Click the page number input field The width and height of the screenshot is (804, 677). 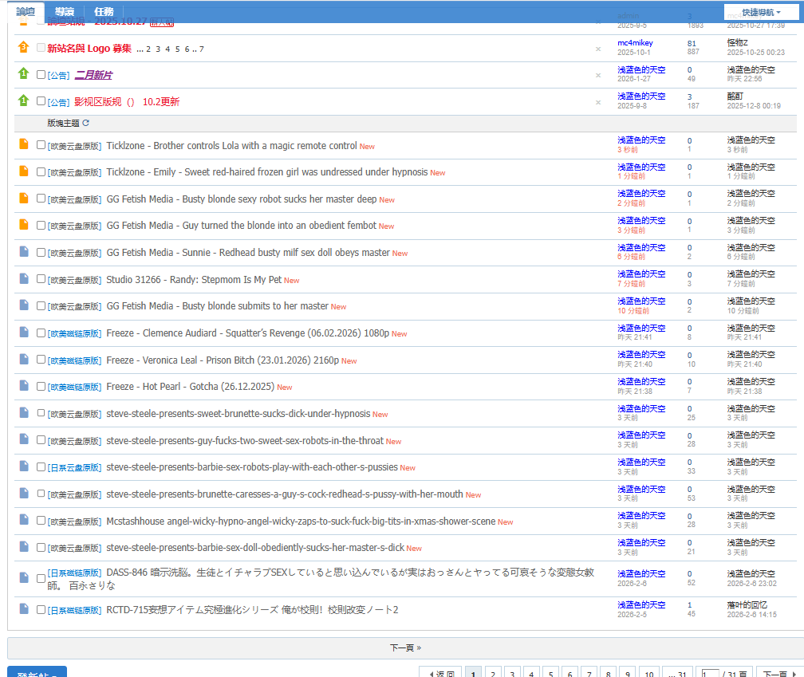[x=710, y=674]
